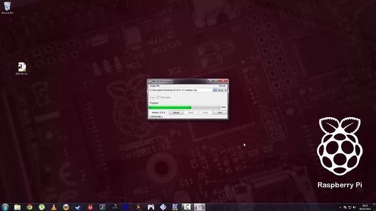Open the blue diamond taskbar icon
Viewport: 376px width, 211px height.
pyautogui.click(x=163, y=207)
